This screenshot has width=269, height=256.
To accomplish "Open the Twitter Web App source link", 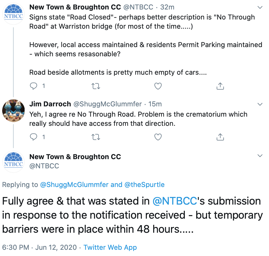I will tap(110, 247).
